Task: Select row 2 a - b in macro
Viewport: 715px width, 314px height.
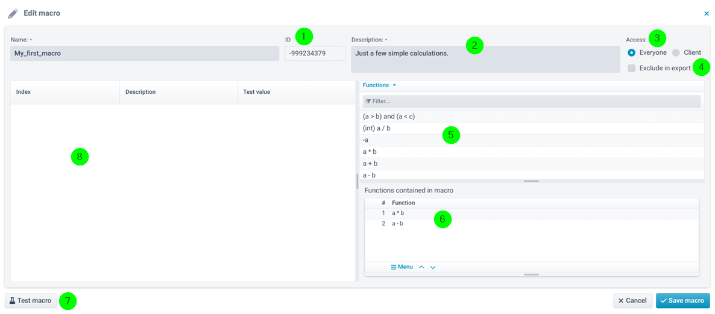Action: point(532,223)
